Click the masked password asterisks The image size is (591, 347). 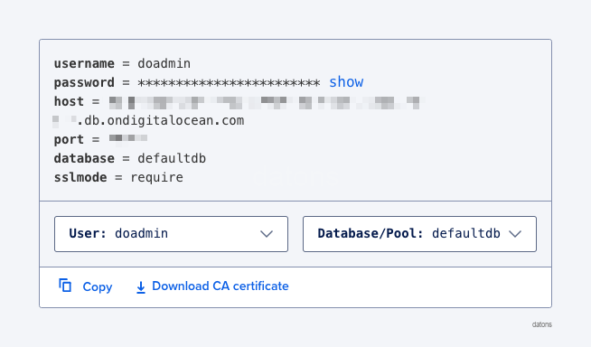click(x=229, y=83)
